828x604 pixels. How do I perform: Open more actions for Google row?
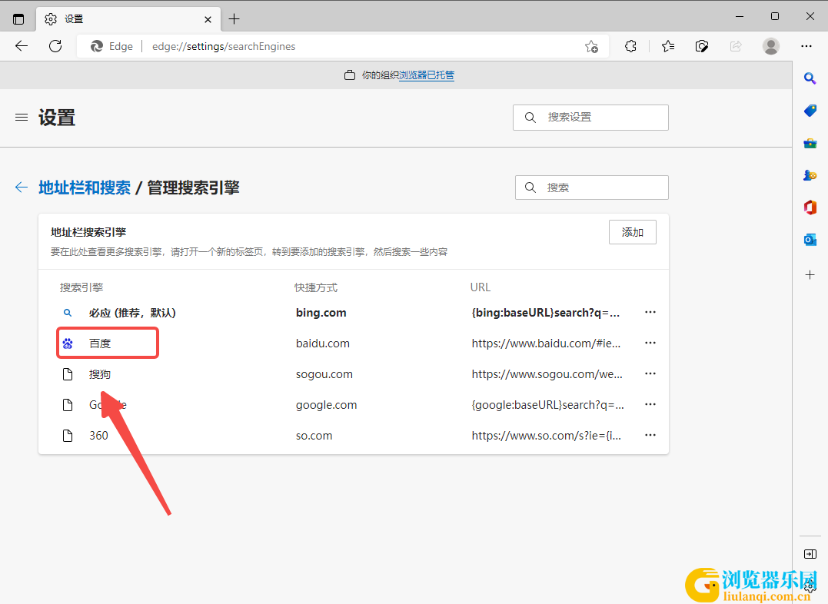pos(650,404)
